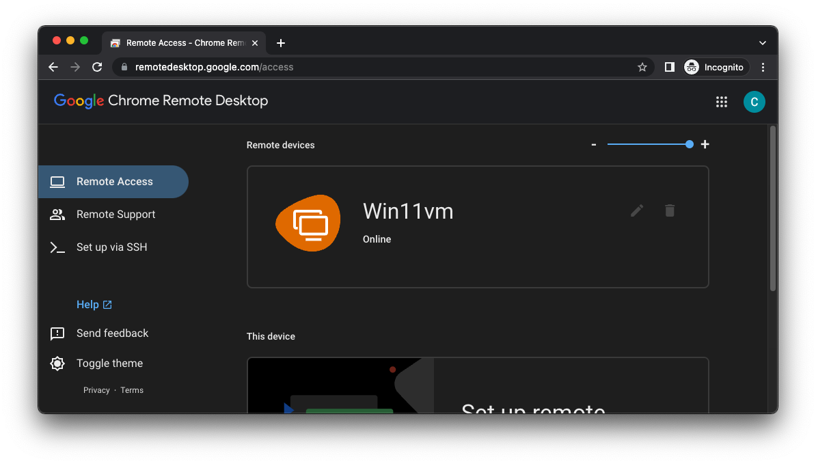Click the Incognito profile chip
Image resolution: width=816 pixels, height=464 pixels.
click(716, 67)
